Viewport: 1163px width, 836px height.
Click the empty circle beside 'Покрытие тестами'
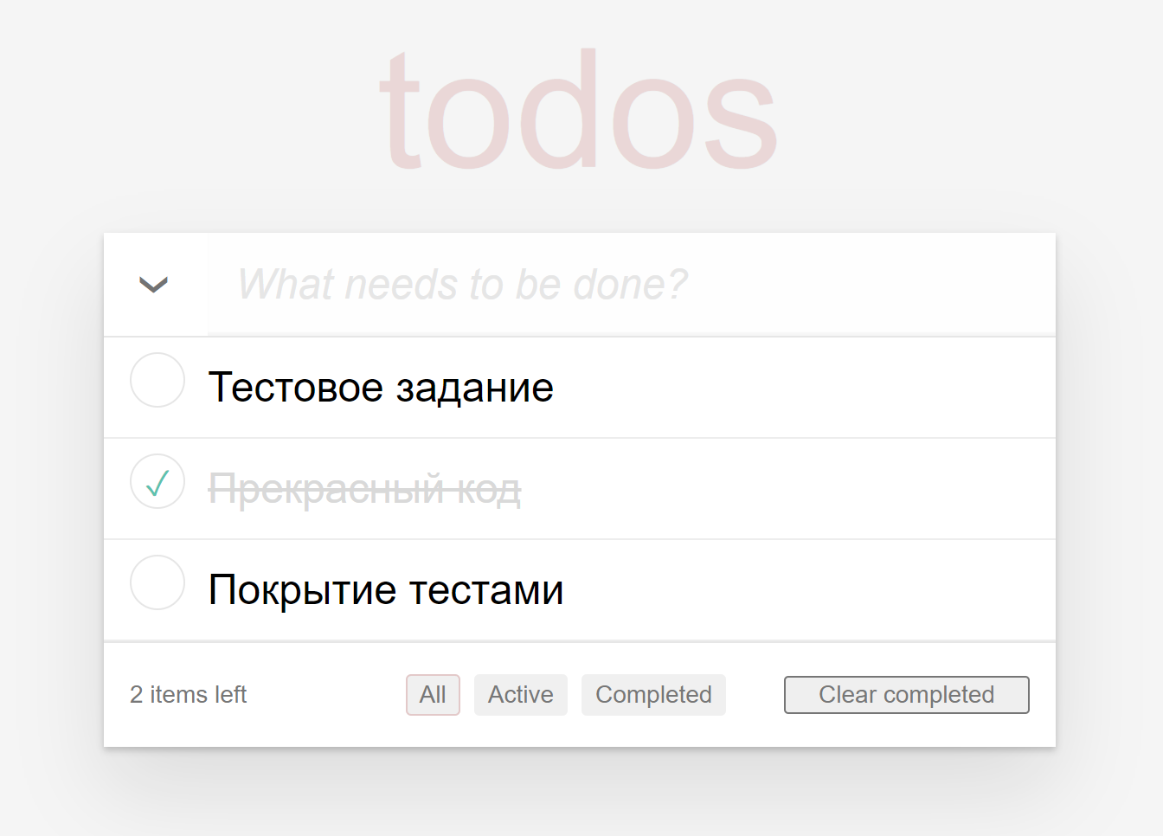(157, 582)
